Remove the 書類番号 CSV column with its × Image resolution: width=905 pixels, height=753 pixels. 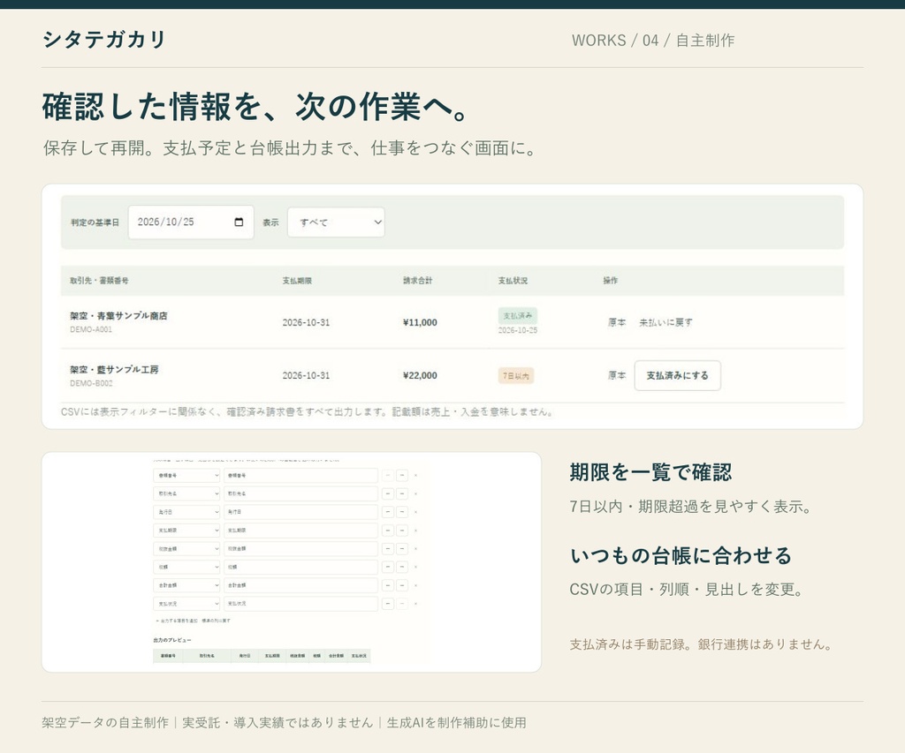coord(415,476)
